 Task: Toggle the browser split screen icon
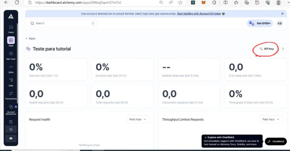(225, 2)
